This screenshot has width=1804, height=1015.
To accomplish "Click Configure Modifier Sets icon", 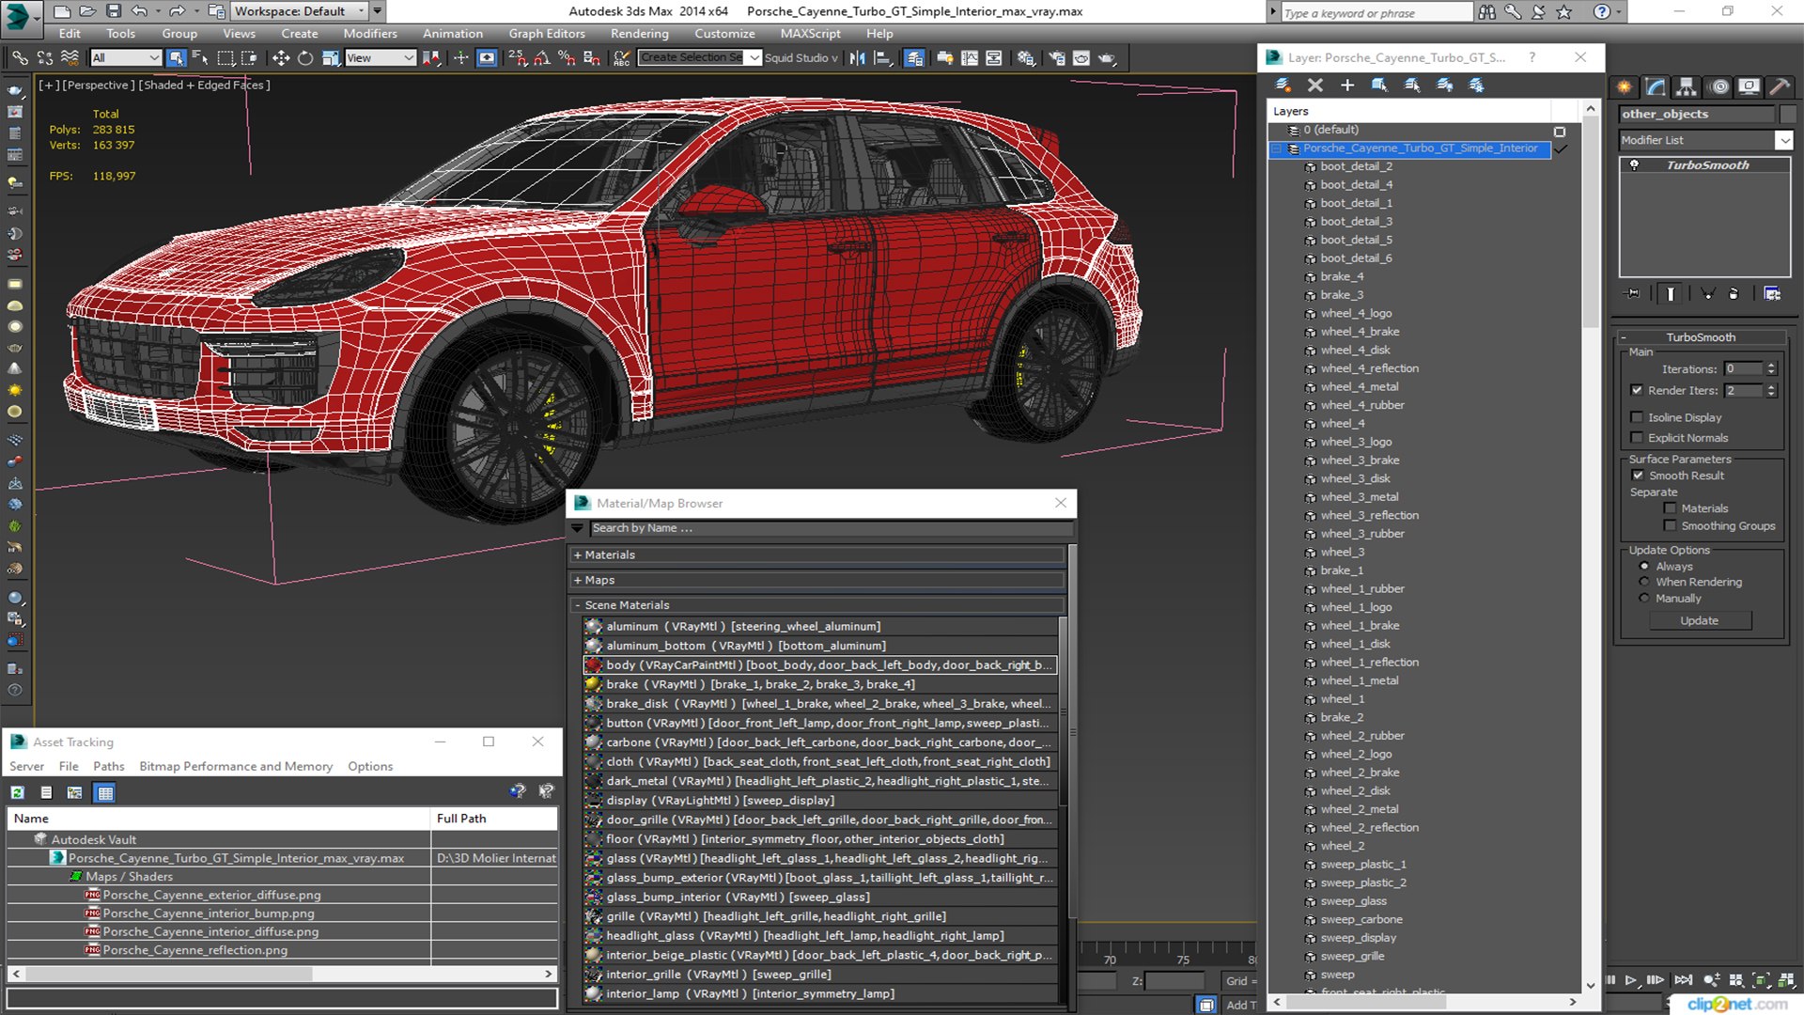I will [1772, 294].
